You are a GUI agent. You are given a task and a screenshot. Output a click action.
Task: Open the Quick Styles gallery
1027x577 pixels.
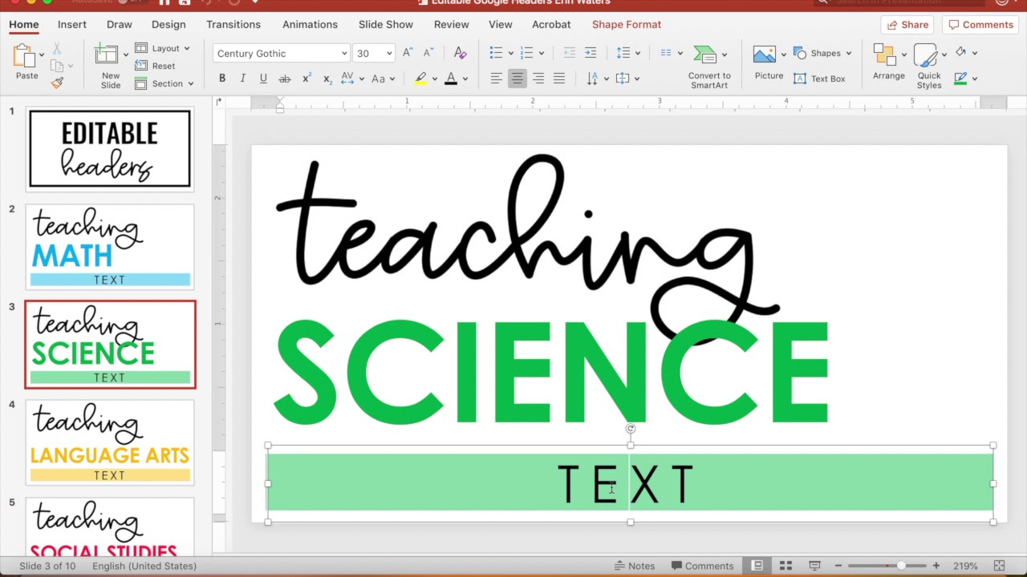[929, 67]
